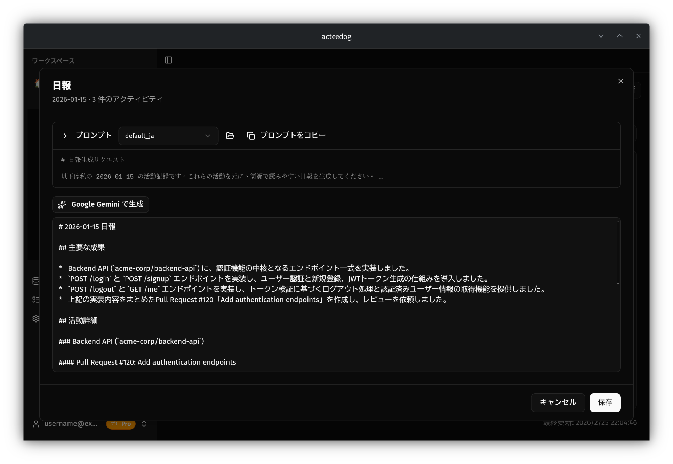This screenshot has width=673, height=464.
Task: Open the database icon in sidebar
Action: [x=36, y=281]
